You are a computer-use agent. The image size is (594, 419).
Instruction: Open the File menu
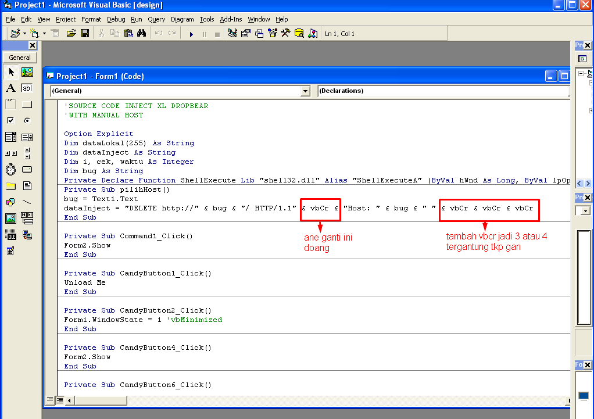10,19
